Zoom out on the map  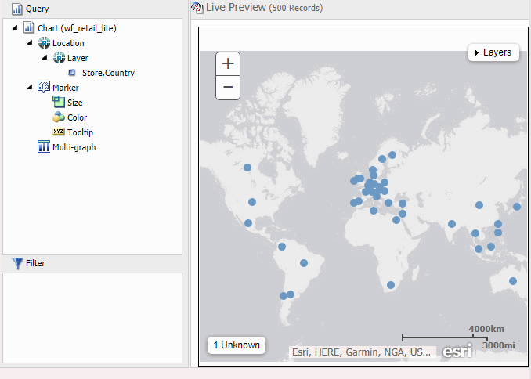[x=228, y=87]
